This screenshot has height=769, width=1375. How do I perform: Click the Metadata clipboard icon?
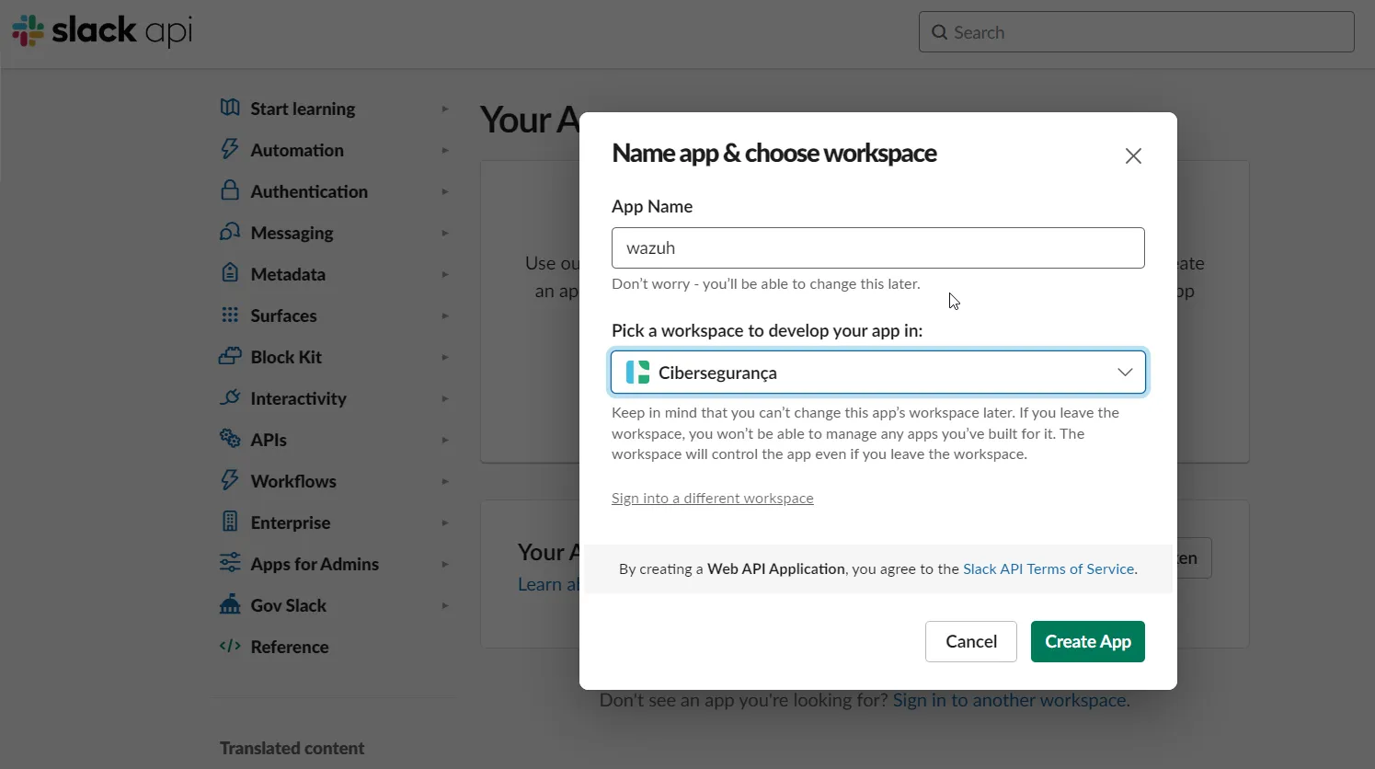click(230, 273)
